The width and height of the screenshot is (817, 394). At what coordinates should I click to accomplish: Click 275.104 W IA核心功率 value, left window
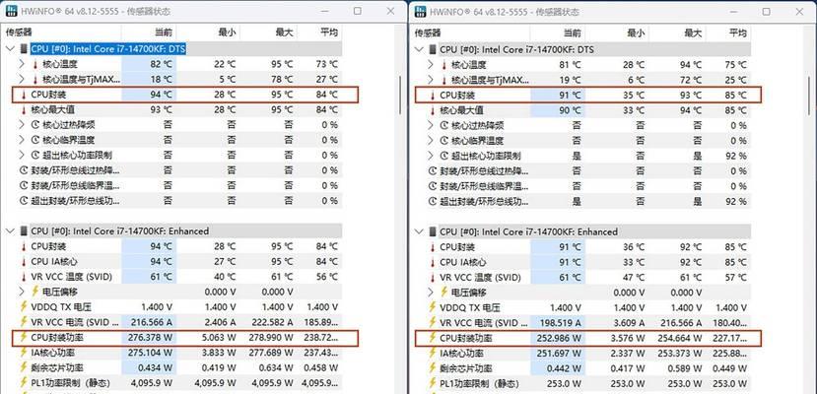[x=150, y=353]
